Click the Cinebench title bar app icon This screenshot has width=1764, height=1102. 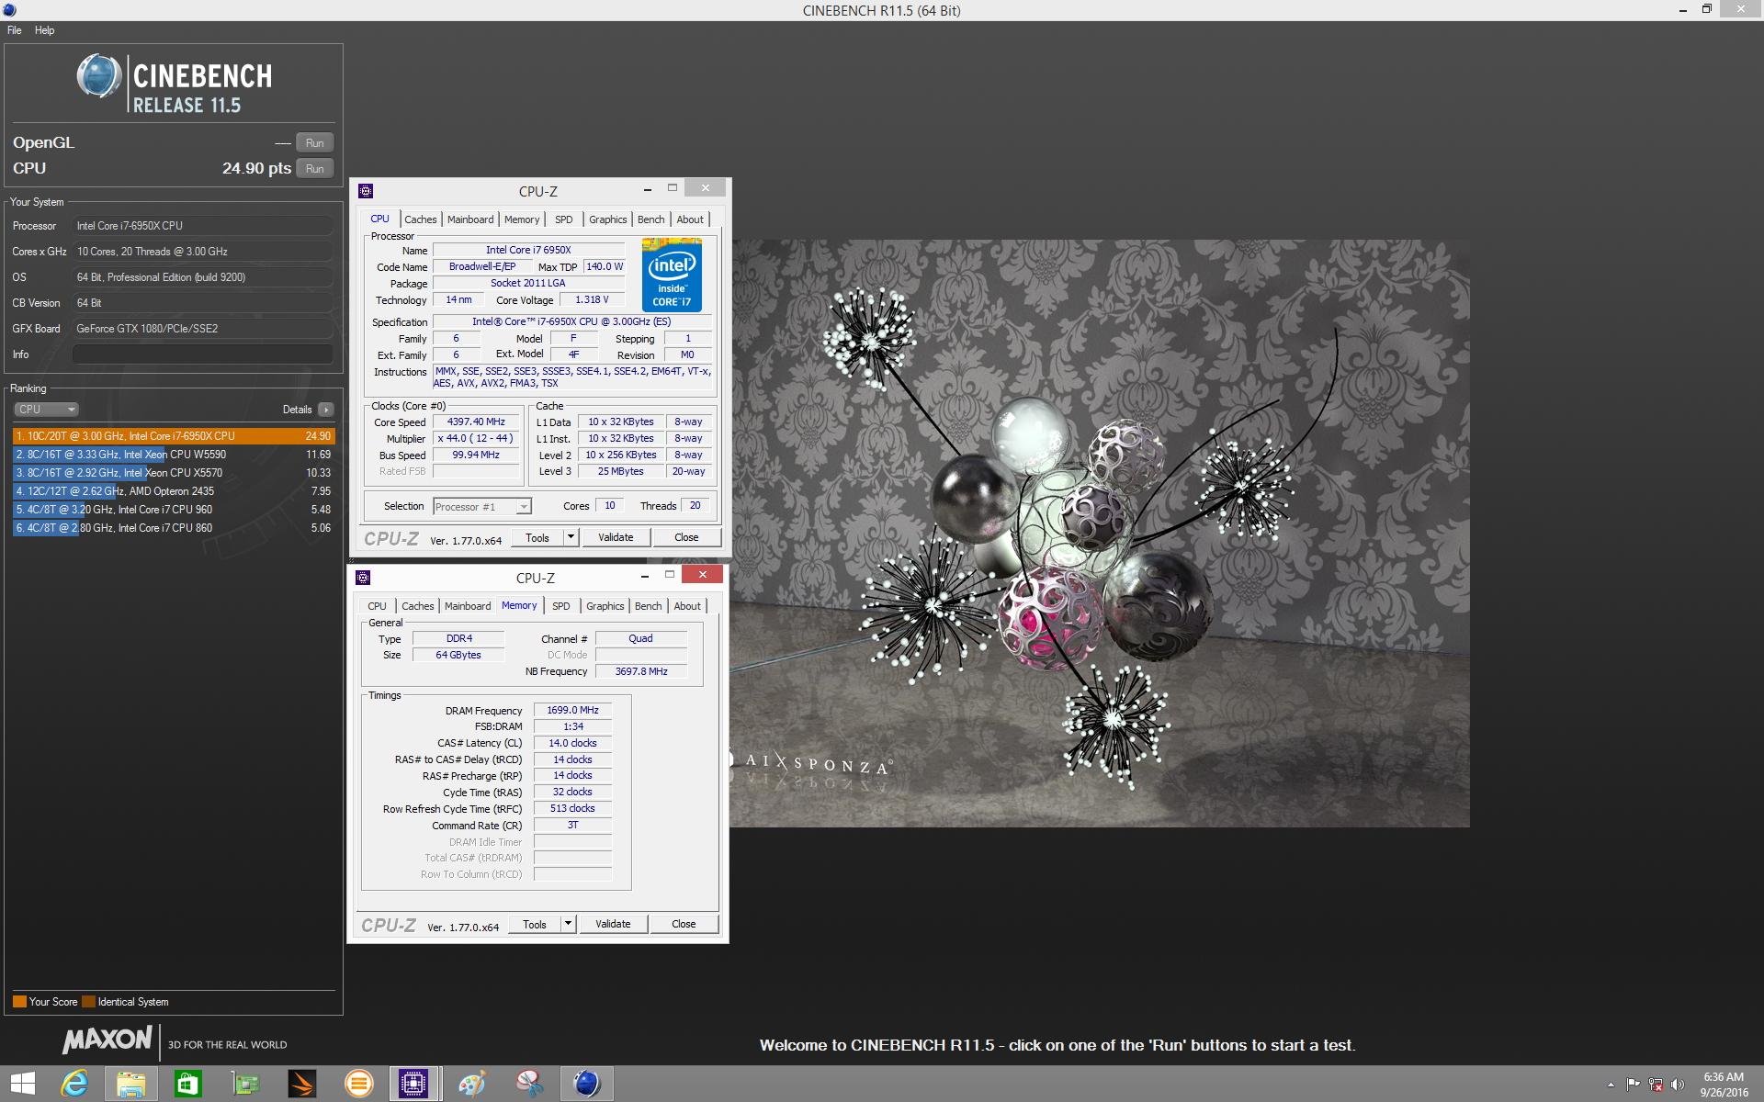click(x=9, y=10)
